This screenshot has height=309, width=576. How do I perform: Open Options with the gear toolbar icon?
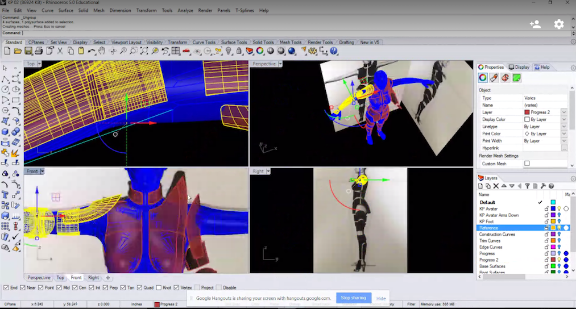(313, 51)
